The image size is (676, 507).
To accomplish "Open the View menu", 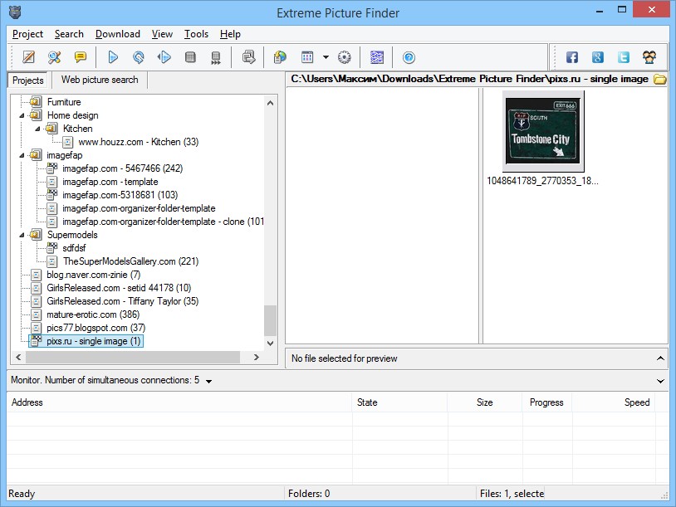I will coord(162,34).
